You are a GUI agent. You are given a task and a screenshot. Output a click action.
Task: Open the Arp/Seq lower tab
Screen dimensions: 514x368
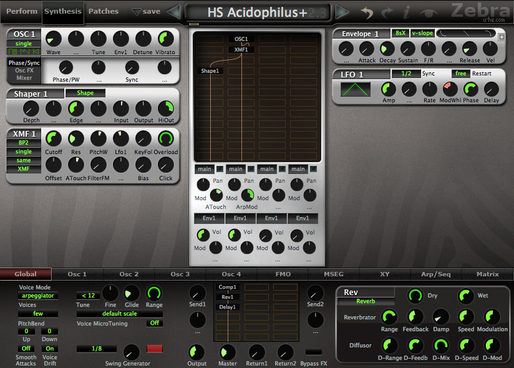click(435, 274)
